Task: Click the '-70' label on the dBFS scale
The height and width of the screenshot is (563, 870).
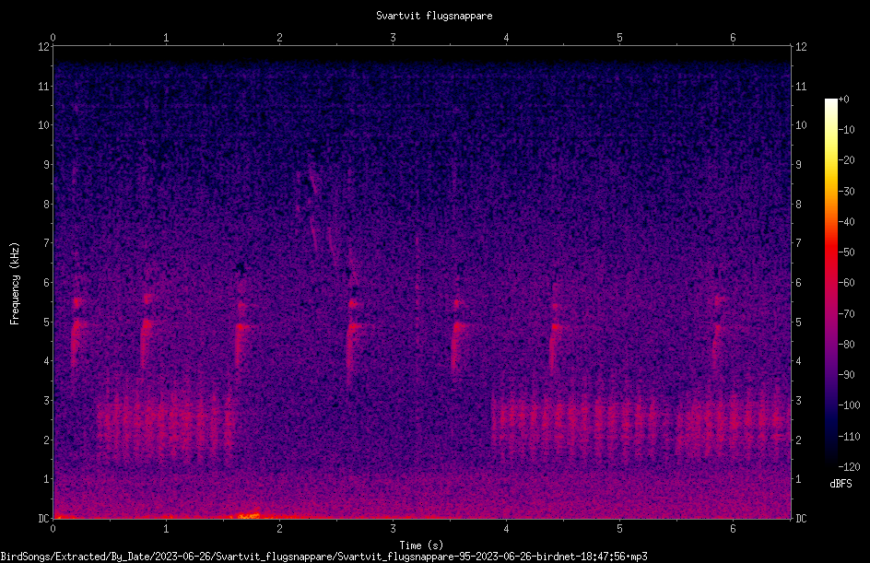Action: click(x=847, y=314)
